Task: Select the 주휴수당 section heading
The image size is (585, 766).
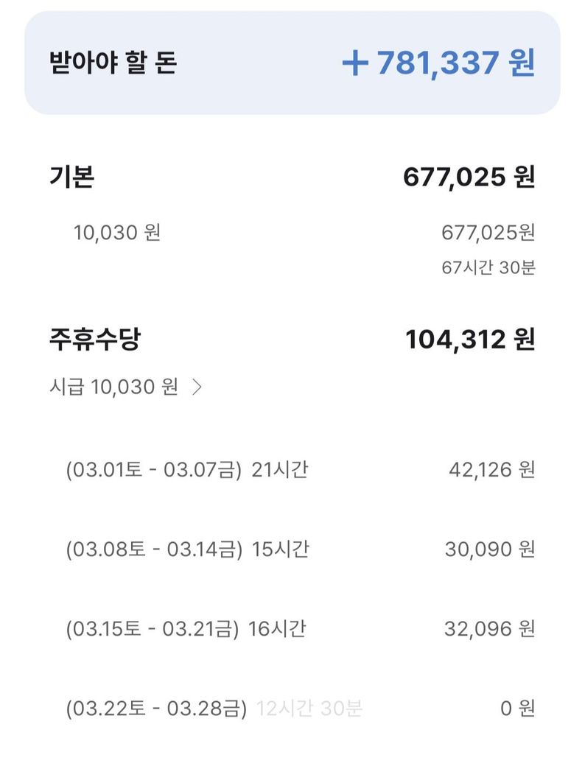Action: [95, 340]
